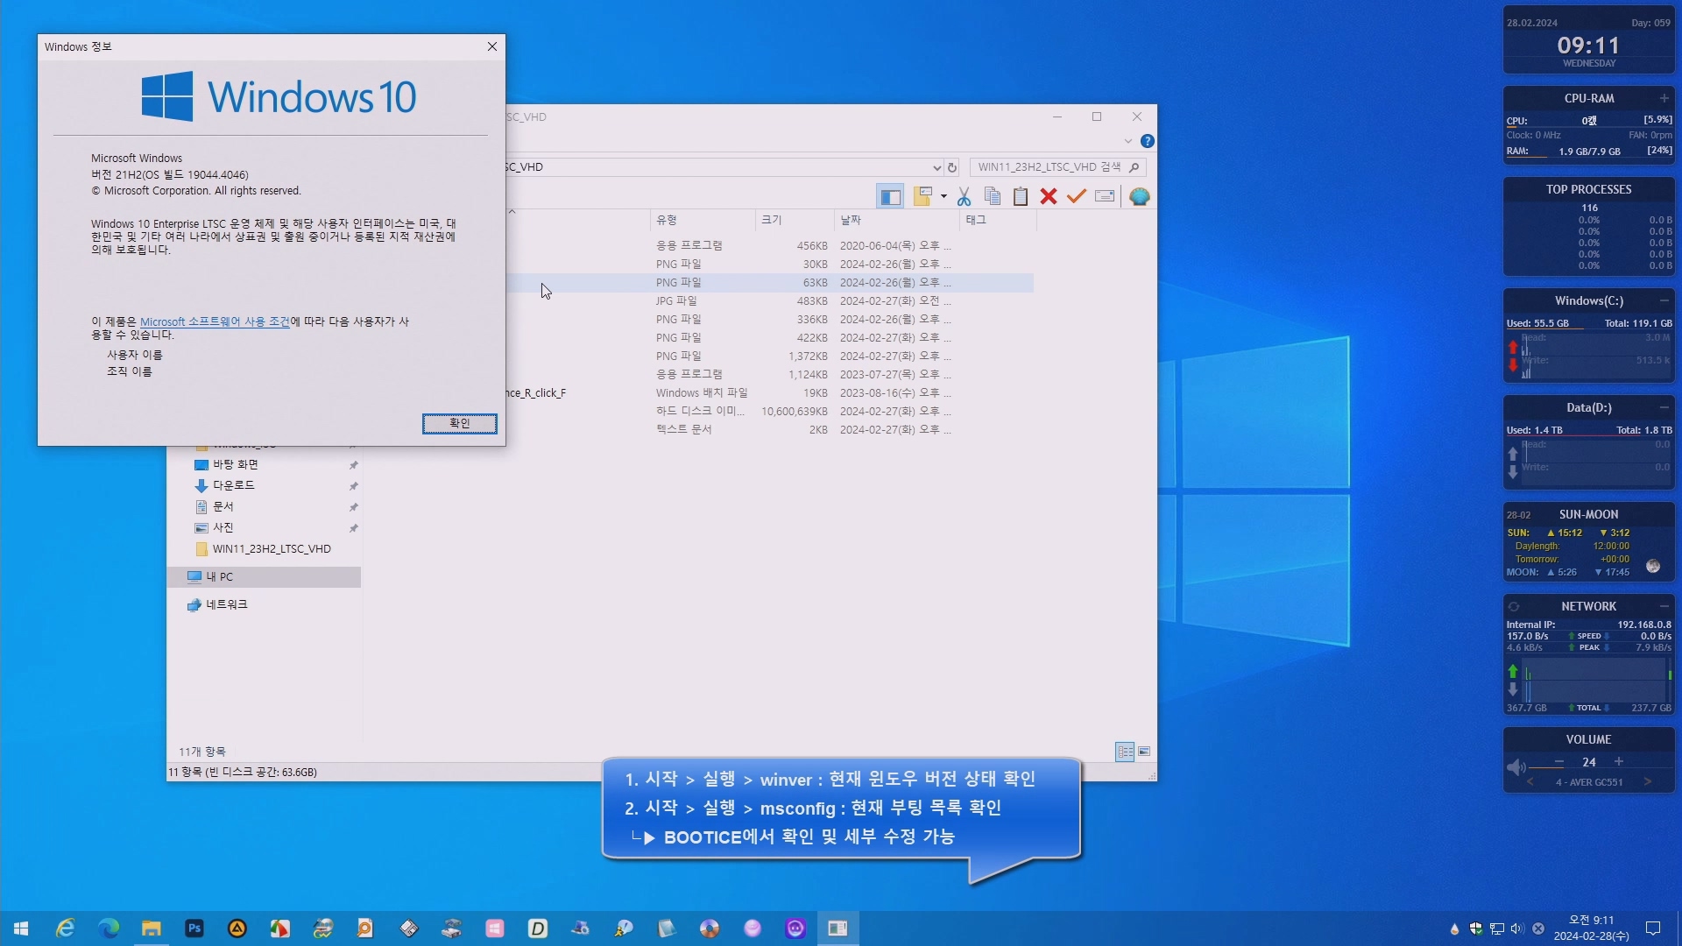Image resolution: width=1682 pixels, height=946 pixels.
Task: Open File Explorer on the taskbar
Action: pyautogui.click(x=151, y=928)
